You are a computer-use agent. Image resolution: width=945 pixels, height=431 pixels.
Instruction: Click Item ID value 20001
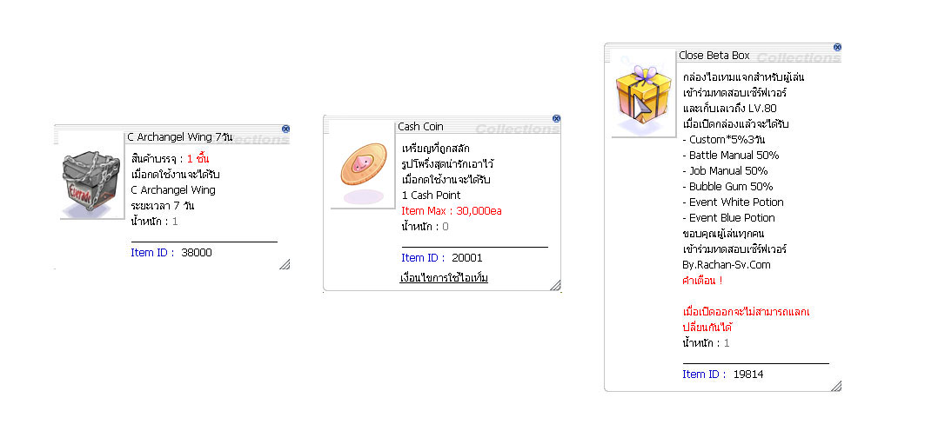tap(466, 258)
